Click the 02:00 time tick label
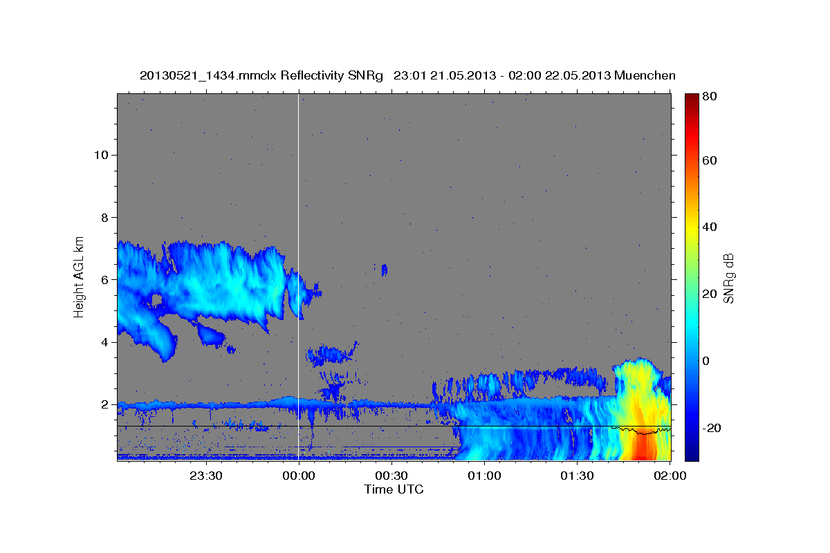The image size is (830, 553). point(670,476)
